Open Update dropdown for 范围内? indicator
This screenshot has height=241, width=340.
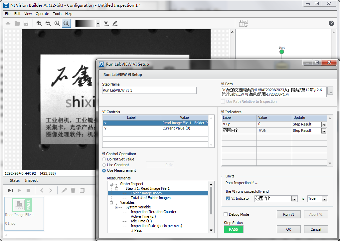(x=324, y=131)
